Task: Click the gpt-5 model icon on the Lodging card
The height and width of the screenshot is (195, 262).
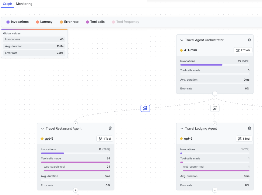Action: tap(182, 138)
